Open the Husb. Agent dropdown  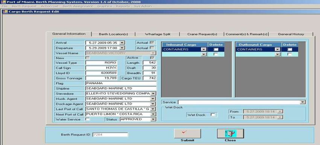tap(154, 99)
